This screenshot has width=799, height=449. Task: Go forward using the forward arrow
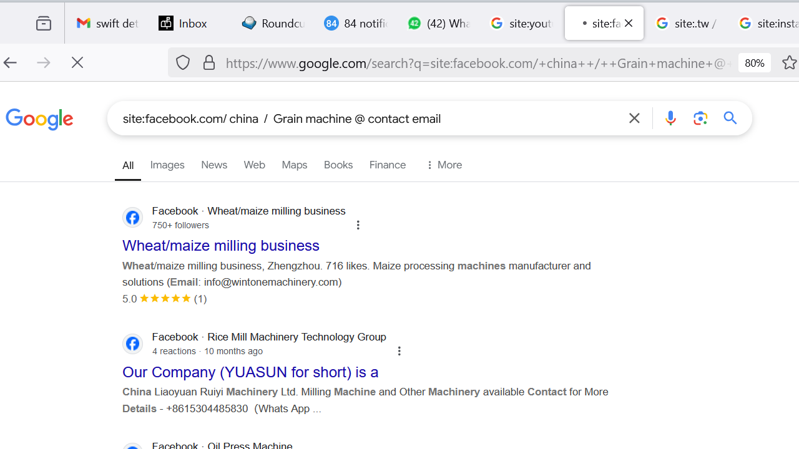point(43,62)
